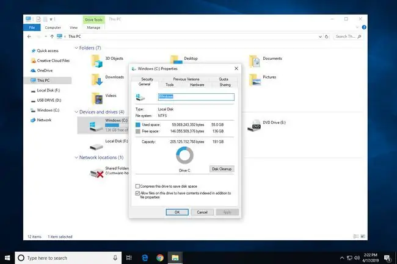This screenshot has width=397, height=264.
Task: Click the Drive C usage donut chart
Action: [x=185, y=155]
